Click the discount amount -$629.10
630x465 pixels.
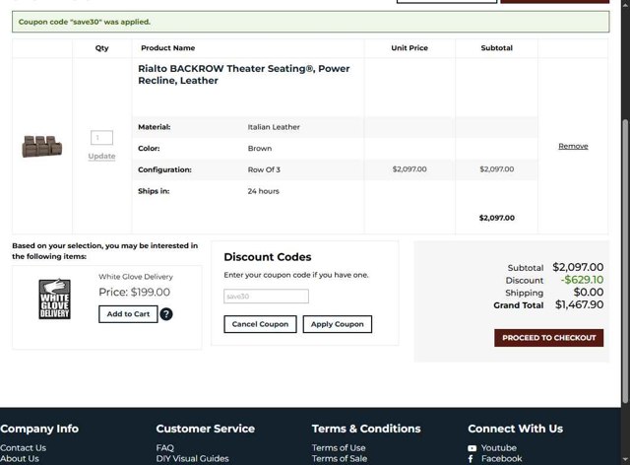click(582, 280)
